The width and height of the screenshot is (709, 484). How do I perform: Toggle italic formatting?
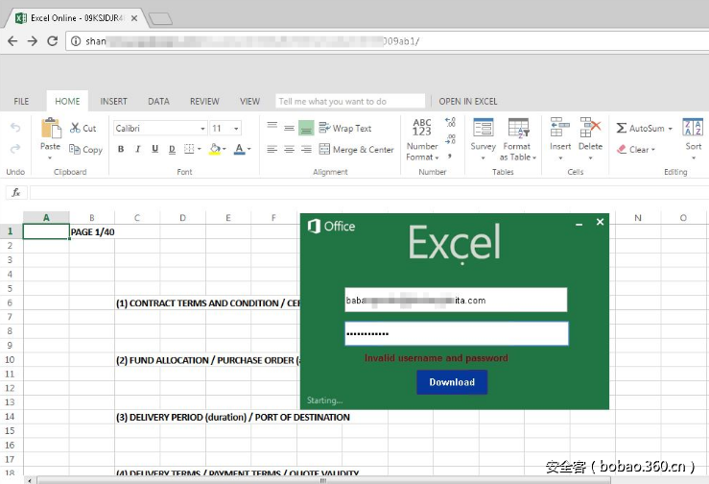click(x=137, y=150)
